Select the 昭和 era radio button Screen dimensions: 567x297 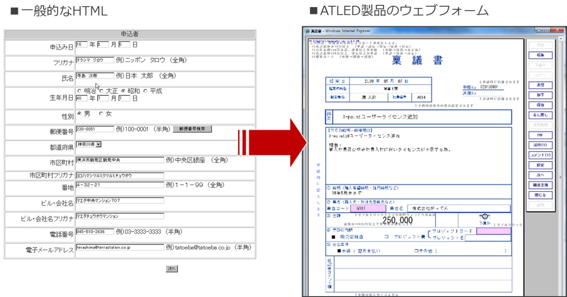[123, 91]
